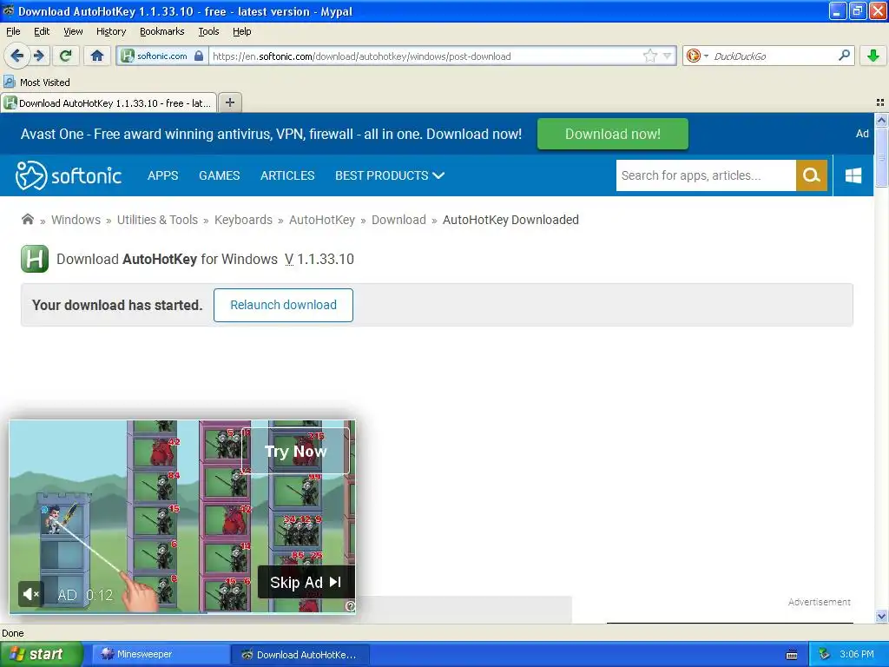This screenshot has height=667, width=889.
Task: Click the system tray icon beside the clock
Action: coord(824,655)
